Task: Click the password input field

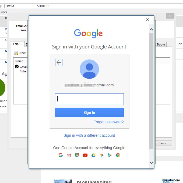Action: coord(89,99)
